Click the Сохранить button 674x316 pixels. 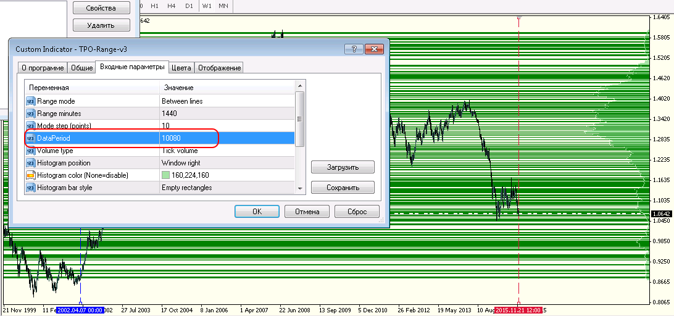(x=343, y=187)
